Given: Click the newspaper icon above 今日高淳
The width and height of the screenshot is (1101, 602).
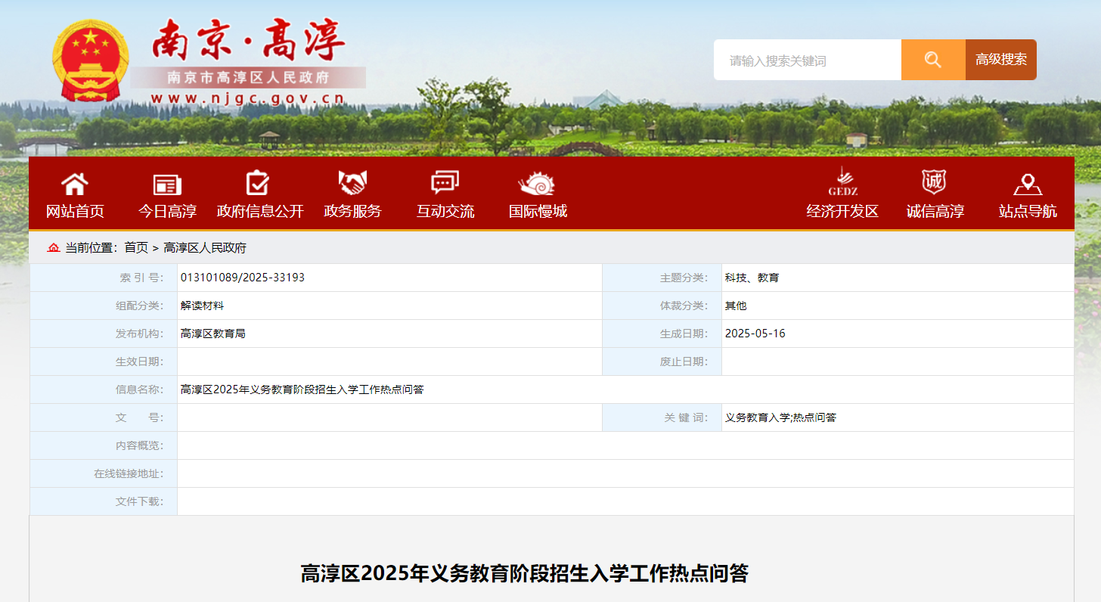Looking at the screenshot, I should tap(167, 184).
